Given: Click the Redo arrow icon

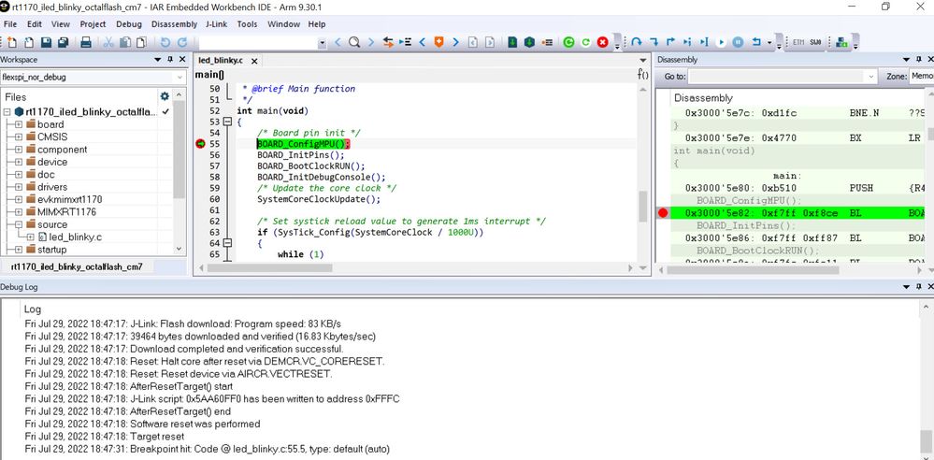Looking at the screenshot, I should (x=181, y=42).
